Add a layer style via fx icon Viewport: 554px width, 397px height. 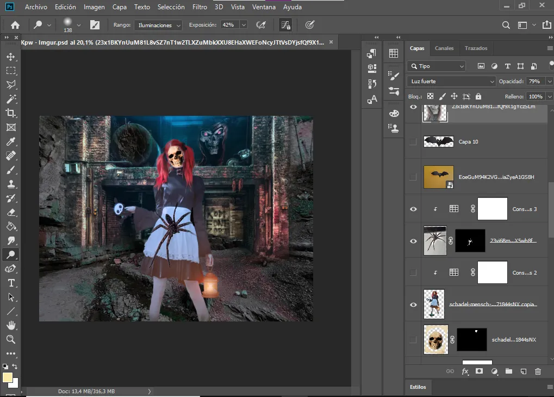(x=465, y=371)
